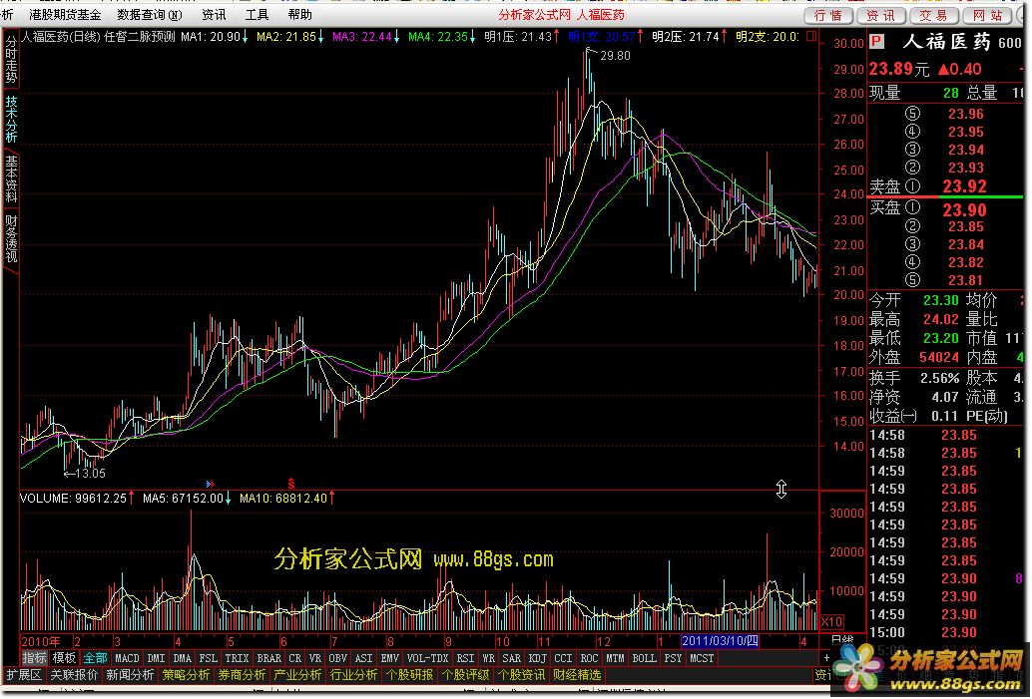
Task: Open the 数据查询 menu
Action: coord(150,15)
